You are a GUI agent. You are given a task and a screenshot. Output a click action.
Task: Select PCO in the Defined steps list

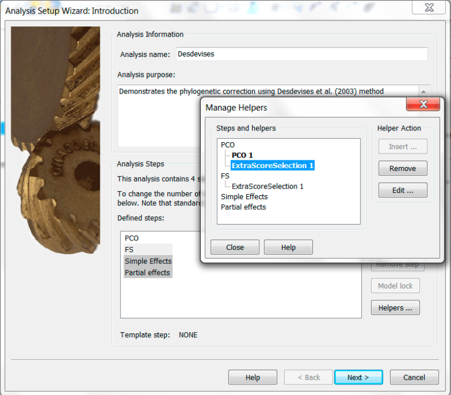[x=132, y=239]
